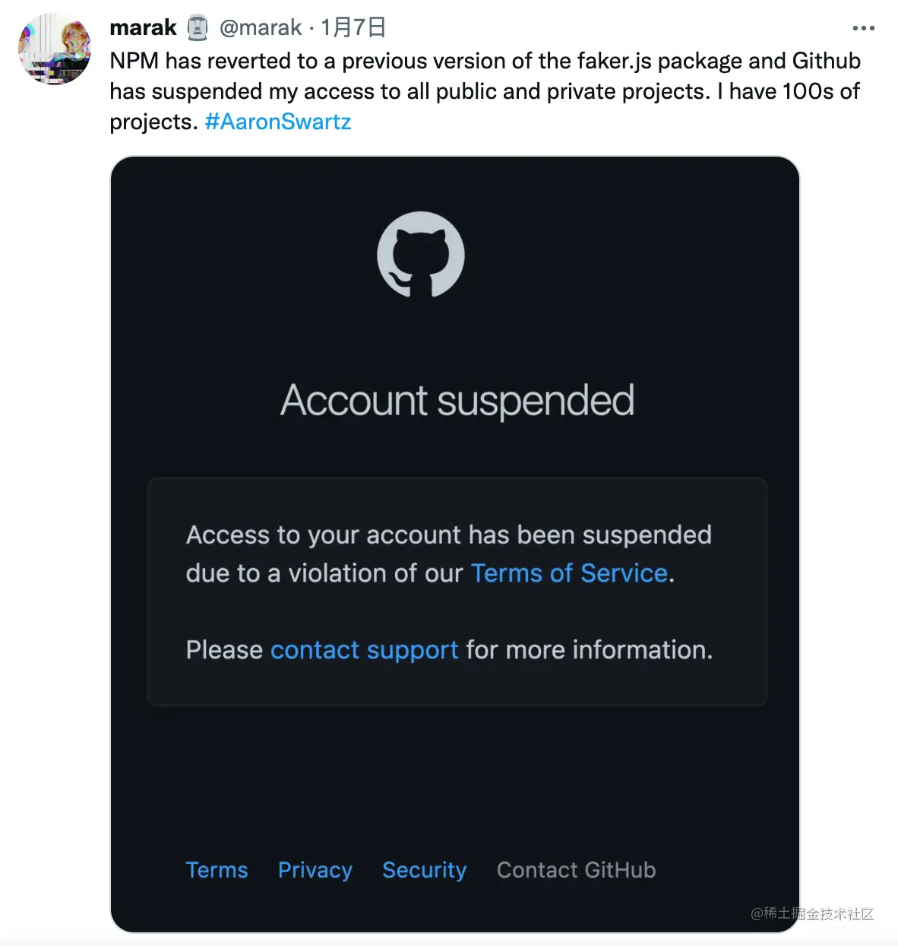Open the #AaronSwartz hashtag
Image resolution: width=898 pixels, height=946 pixels.
click(278, 122)
